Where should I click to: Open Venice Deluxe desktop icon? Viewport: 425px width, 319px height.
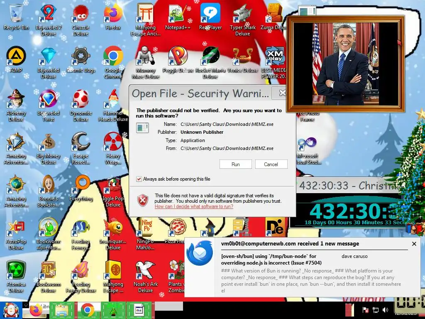[x=242, y=60]
